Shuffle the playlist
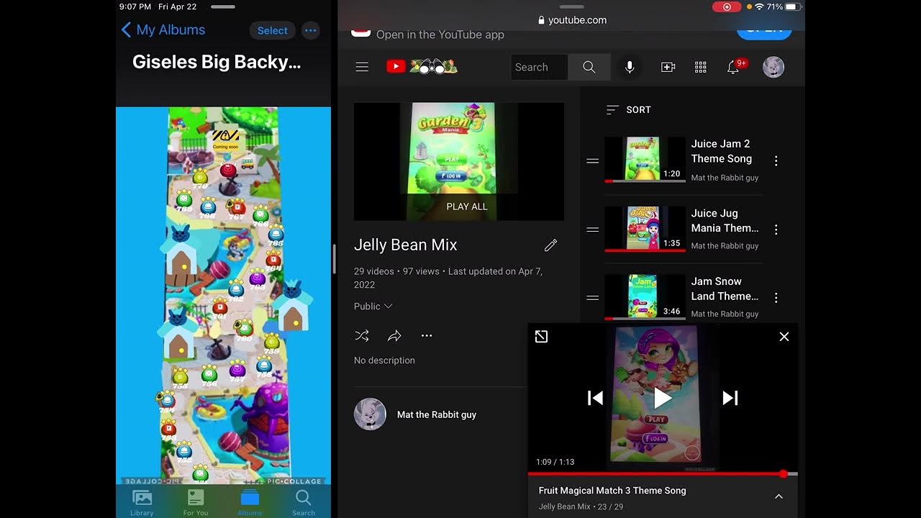The height and width of the screenshot is (518, 921). coord(362,336)
